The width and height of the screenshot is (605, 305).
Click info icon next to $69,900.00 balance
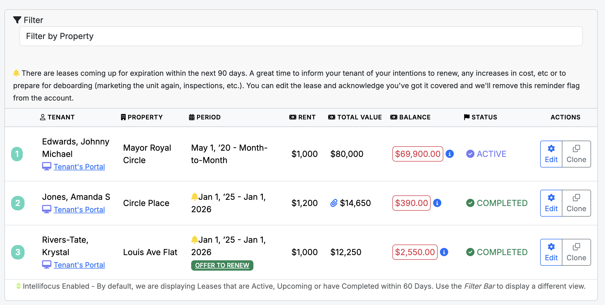pos(450,154)
